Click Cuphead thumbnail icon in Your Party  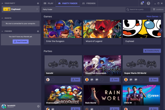tap(7, 9)
